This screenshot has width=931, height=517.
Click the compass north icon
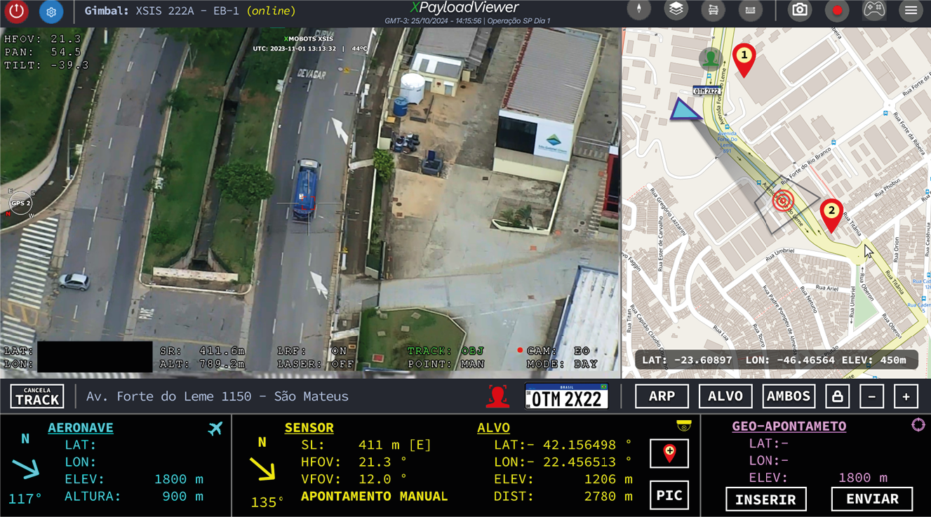coord(638,10)
